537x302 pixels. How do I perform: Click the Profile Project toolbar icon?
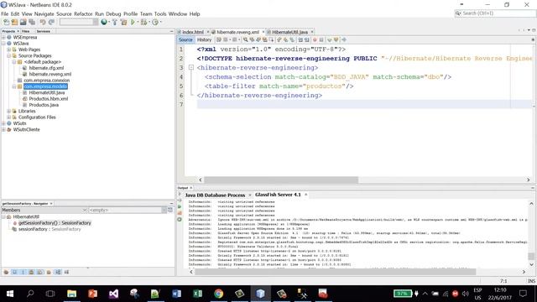click(x=155, y=23)
